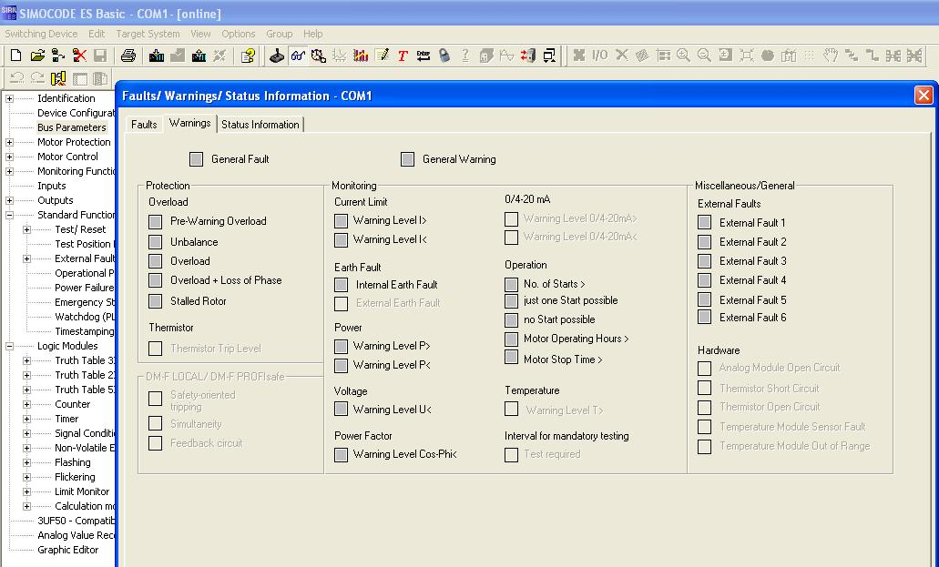This screenshot has width=939, height=567.
Task: Collapse the Logic Modules tree node
Action: (10, 346)
